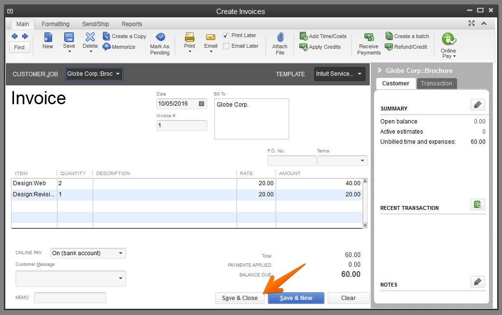Click the Save disk icon
This screenshot has width=502, height=315.
coord(69,37)
